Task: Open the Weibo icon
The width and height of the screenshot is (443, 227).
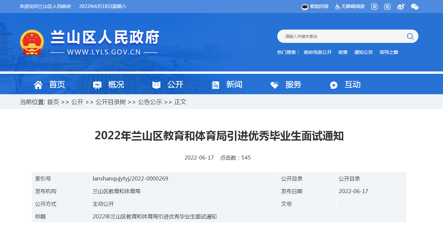Action: (401, 7)
